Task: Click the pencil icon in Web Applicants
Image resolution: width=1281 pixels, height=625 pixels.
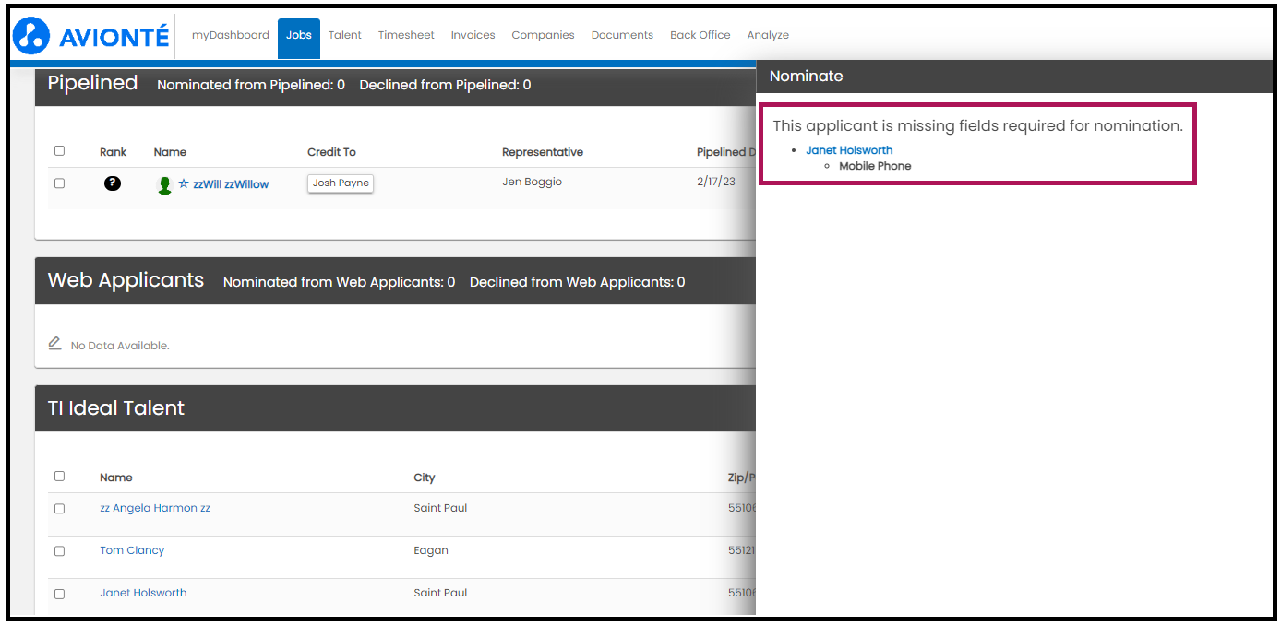Action: coord(54,344)
